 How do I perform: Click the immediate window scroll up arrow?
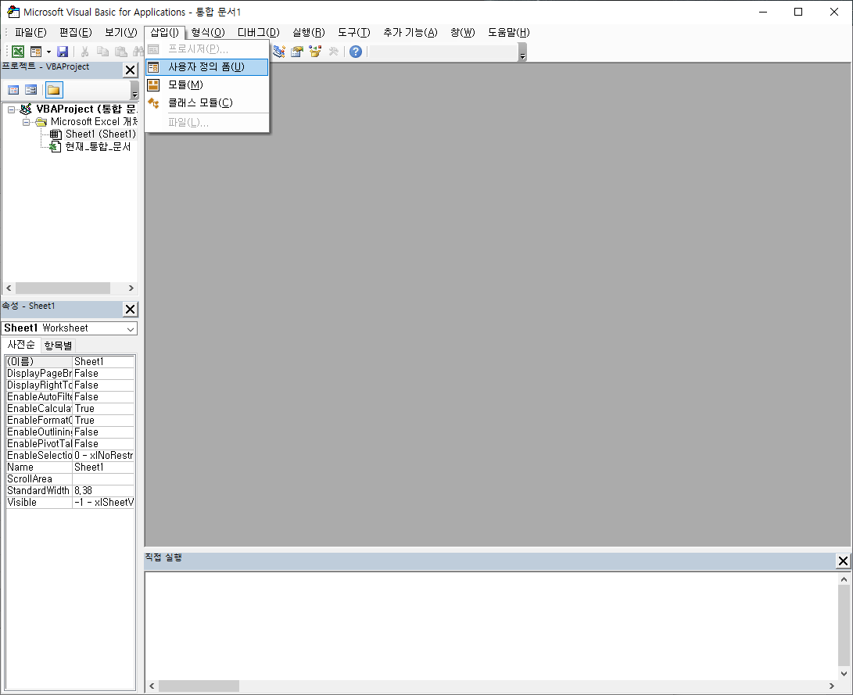(x=844, y=579)
